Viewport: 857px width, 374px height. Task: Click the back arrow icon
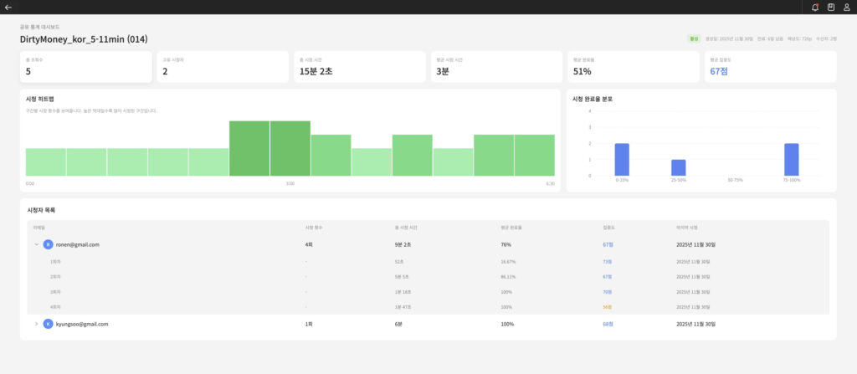(8, 7)
